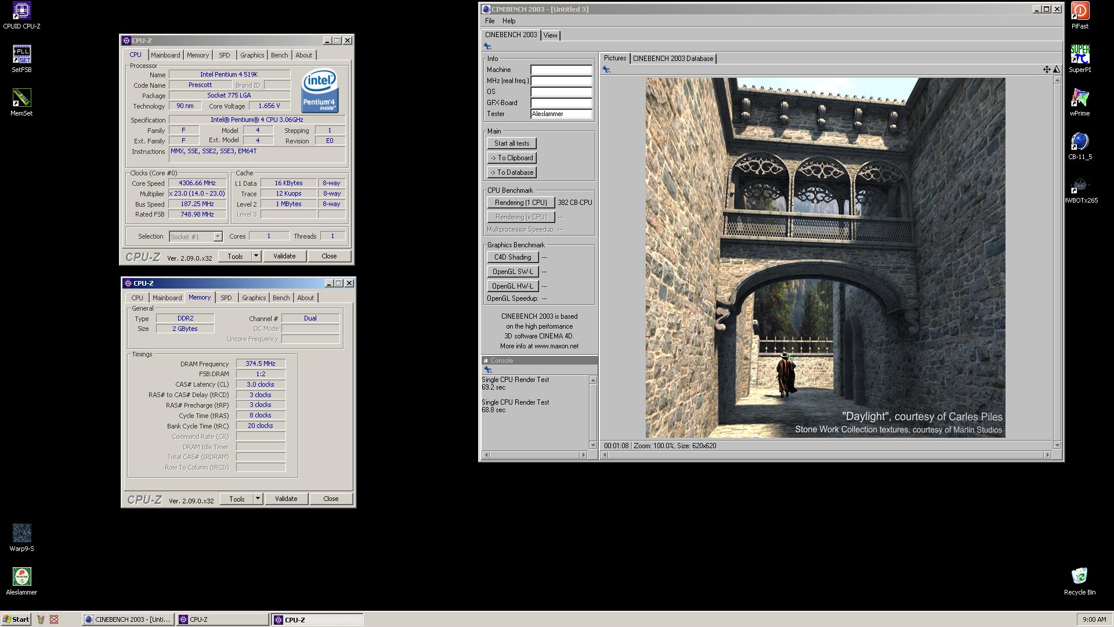This screenshot has width=1114, height=627.
Task: Click the Console horizontal scrollbar left arrow
Action: (486, 455)
